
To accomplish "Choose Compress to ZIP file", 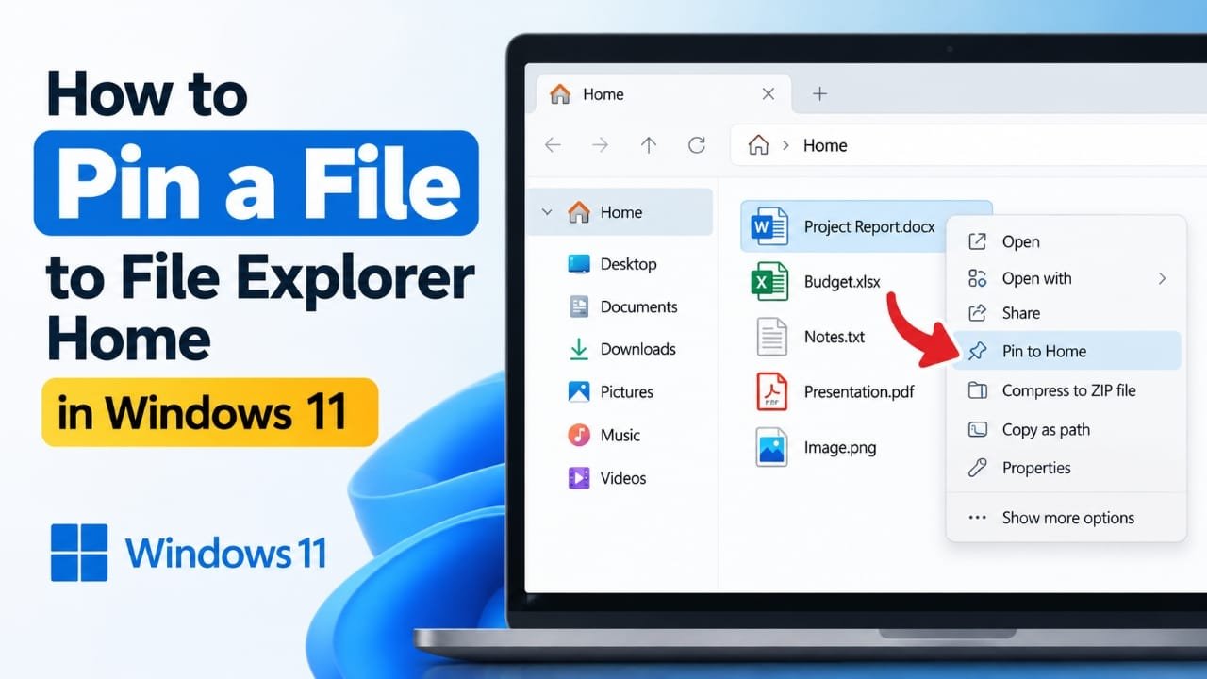I will click(1066, 390).
